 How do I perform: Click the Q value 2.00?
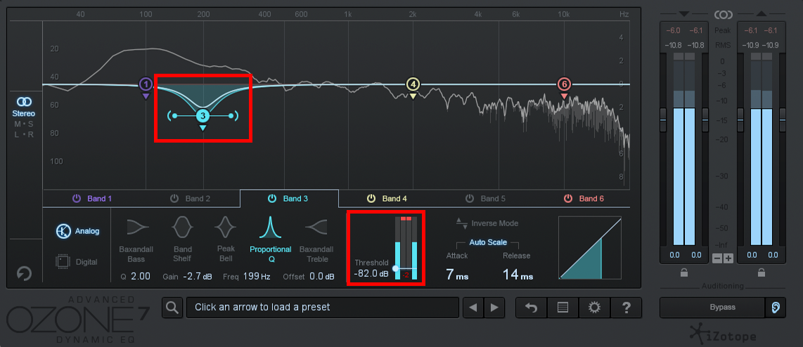141,276
